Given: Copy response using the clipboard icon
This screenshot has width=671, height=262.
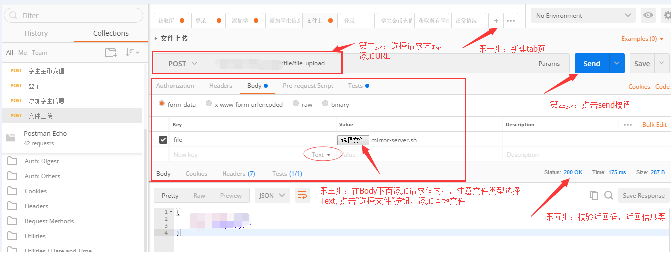Looking at the screenshot, I should [x=593, y=195].
